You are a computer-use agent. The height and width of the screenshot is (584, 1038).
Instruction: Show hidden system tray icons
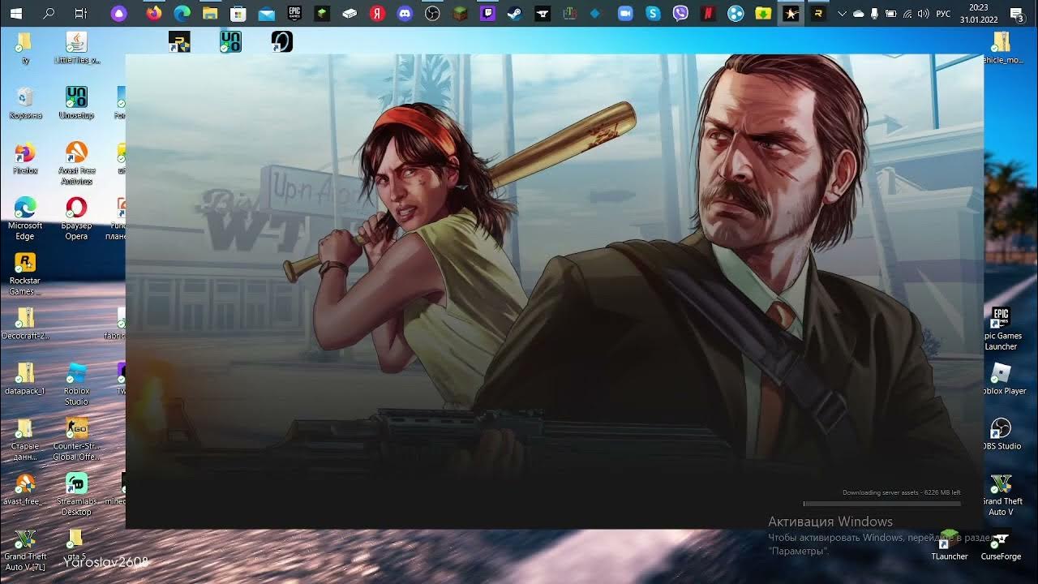tap(842, 14)
